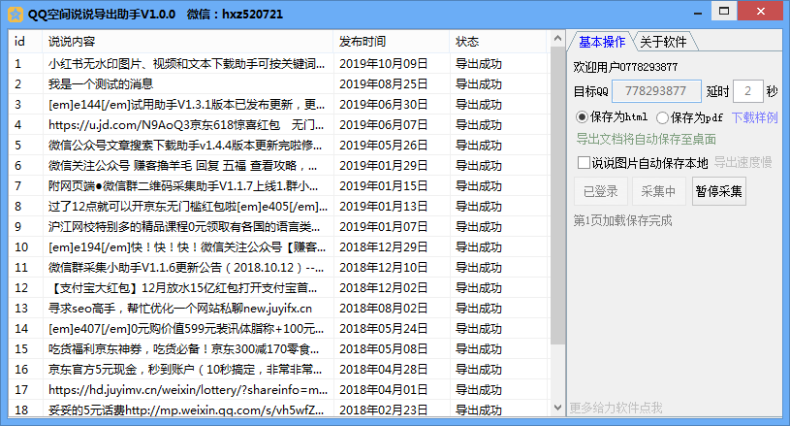Click the scrollbar down arrow
This screenshot has width=790, height=426.
coord(557,408)
